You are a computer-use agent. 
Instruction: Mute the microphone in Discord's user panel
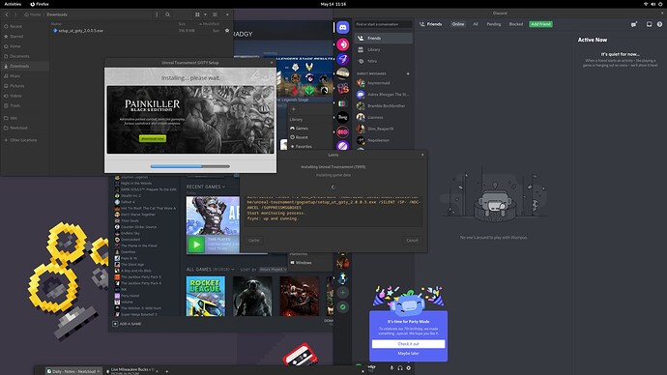click(391, 368)
